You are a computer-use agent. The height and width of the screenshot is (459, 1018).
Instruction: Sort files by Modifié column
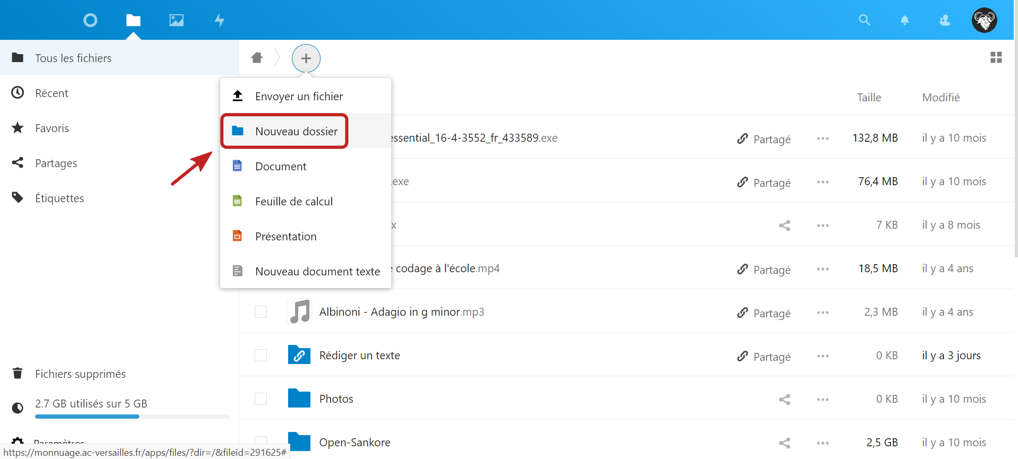pyautogui.click(x=940, y=97)
